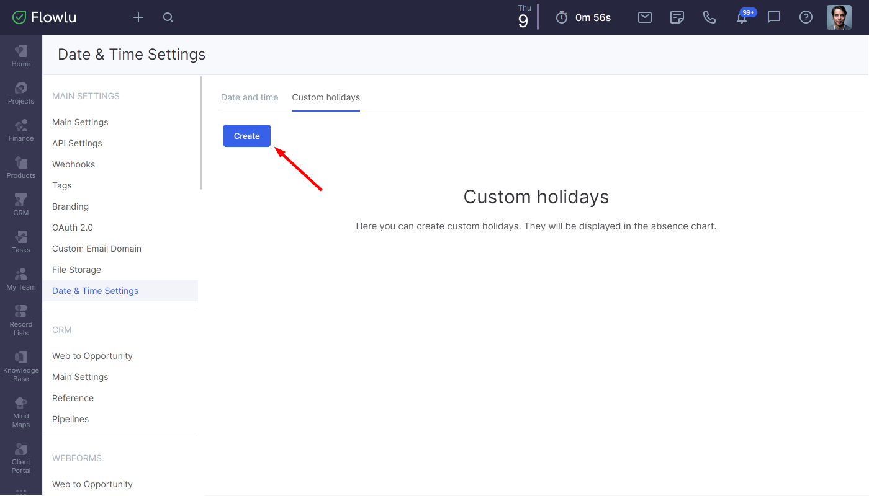Open the notes icon in top bar

click(677, 17)
